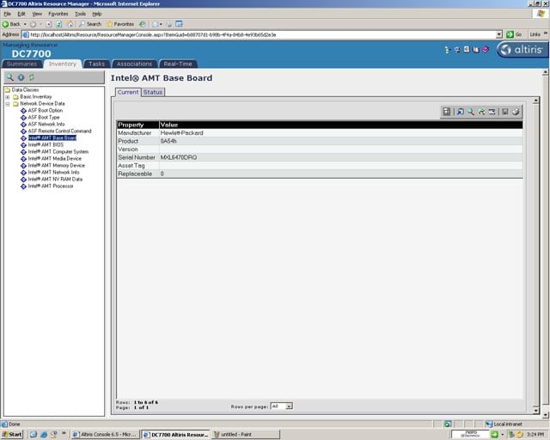Open the Back button history dropdown
550x440 pixels.
coord(25,24)
